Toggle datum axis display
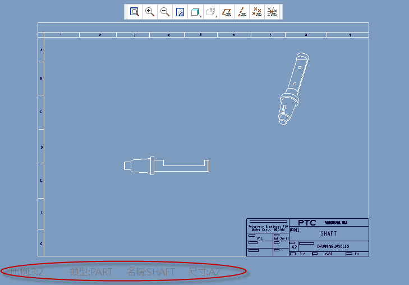 242,12
